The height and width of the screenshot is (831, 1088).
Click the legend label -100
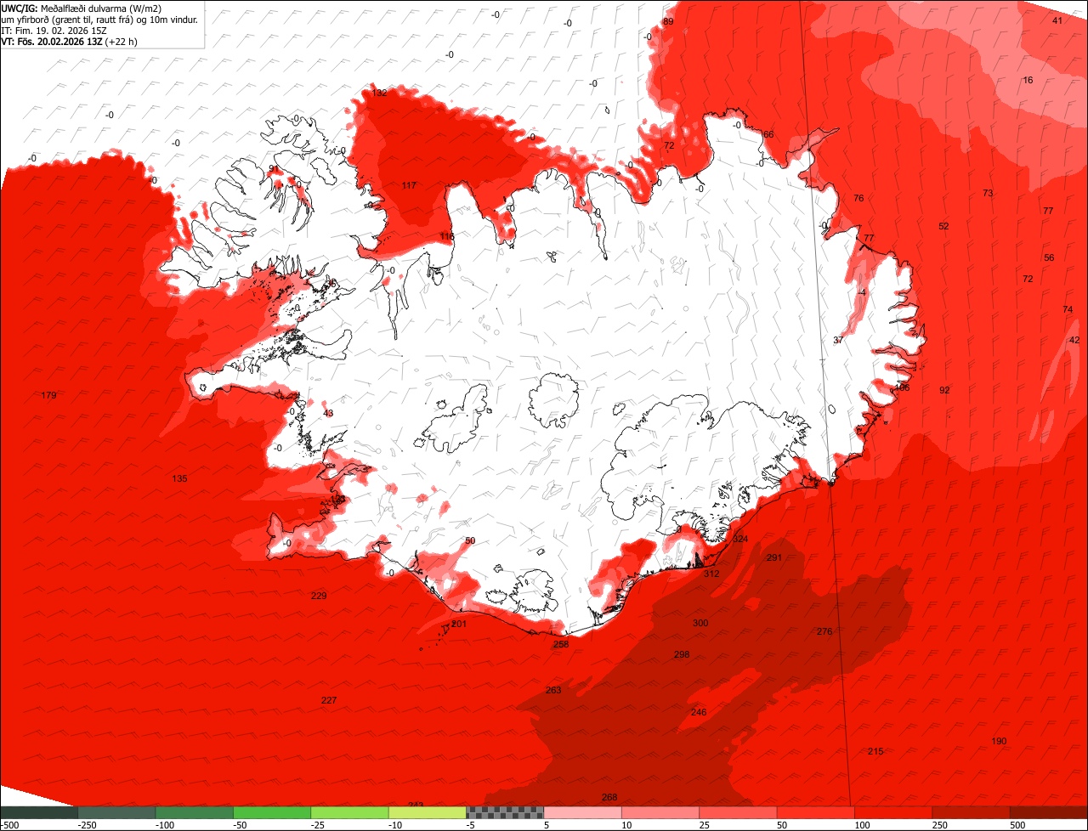165,825
